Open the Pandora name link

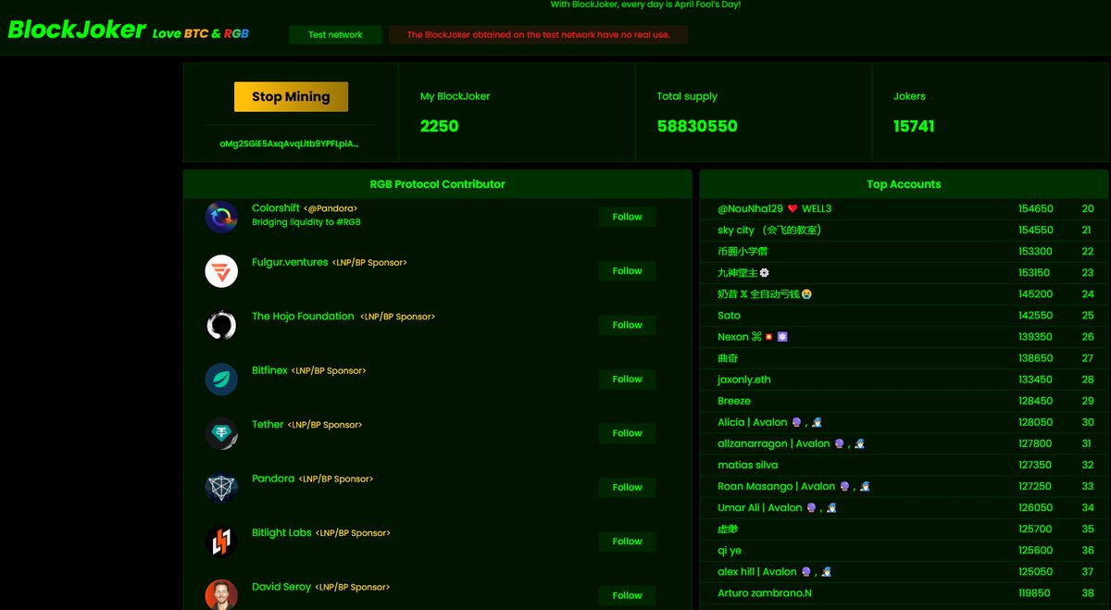(x=273, y=479)
